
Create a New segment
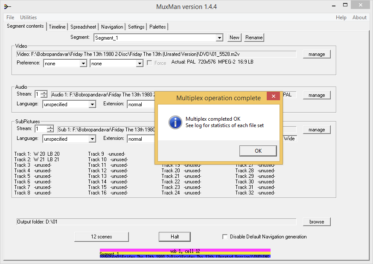(x=234, y=38)
